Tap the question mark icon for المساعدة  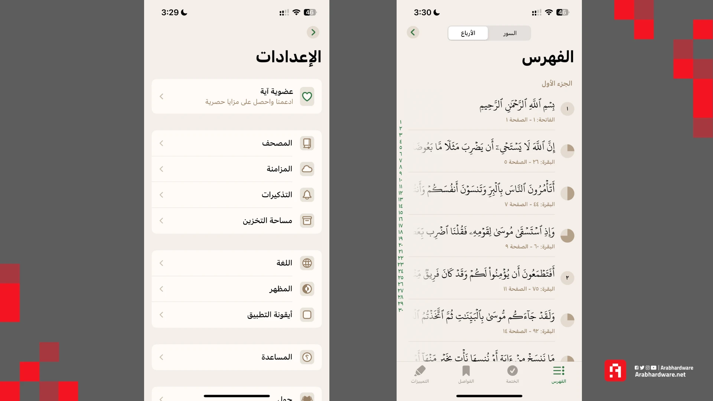pos(307,357)
